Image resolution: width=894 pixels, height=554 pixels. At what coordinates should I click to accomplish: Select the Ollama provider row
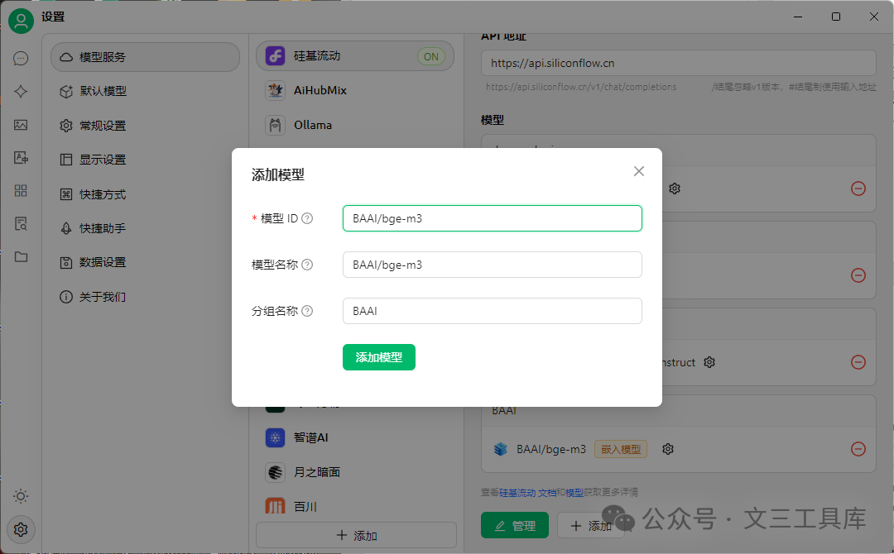pos(355,125)
